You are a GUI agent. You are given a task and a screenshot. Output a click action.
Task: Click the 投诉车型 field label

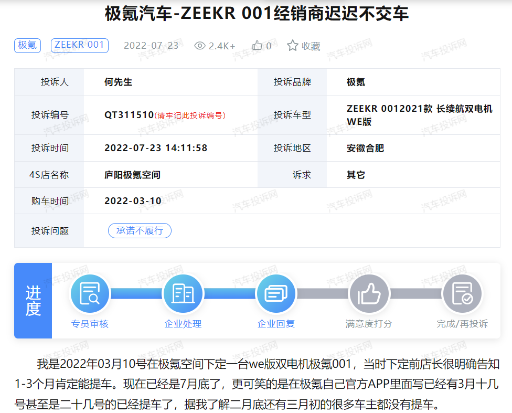click(292, 115)
